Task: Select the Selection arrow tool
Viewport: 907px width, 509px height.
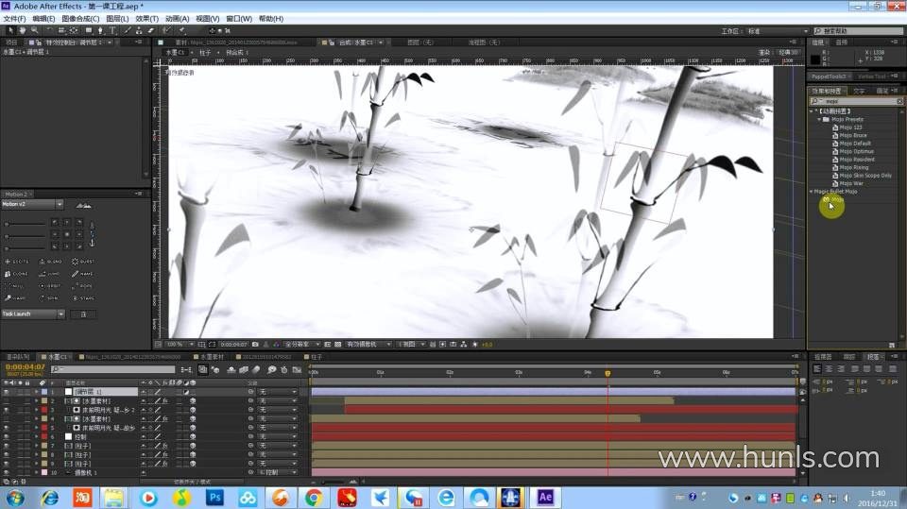Action: click(11, 30)
